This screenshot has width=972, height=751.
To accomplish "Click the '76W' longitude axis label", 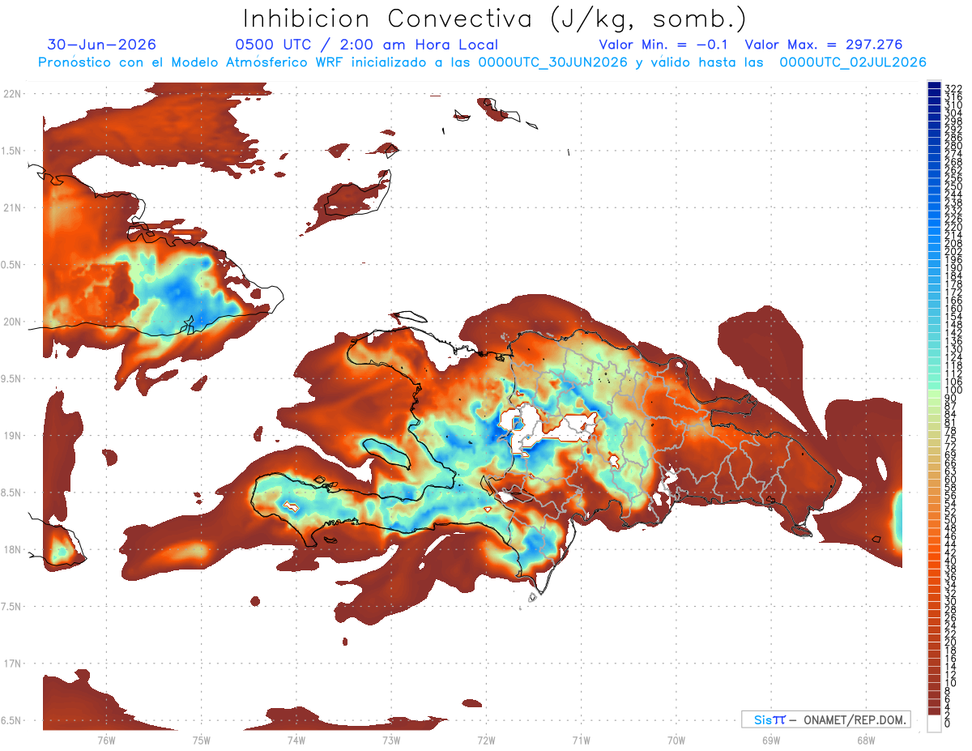I will pyautogui.click(x=106, y=740).
